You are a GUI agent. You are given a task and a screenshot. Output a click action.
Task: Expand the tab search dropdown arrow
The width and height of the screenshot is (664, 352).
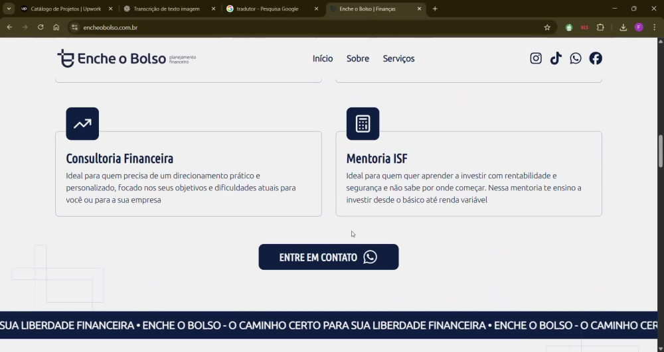click(9, 9)
